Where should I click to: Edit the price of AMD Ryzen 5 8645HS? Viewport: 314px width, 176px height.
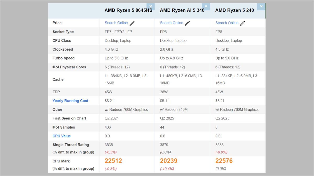point(132,23)
